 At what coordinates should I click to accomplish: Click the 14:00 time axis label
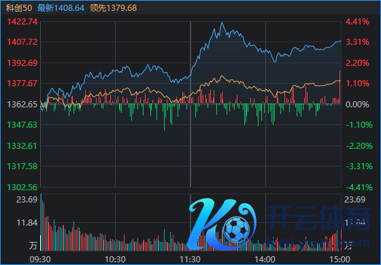(x=265, y=260)
